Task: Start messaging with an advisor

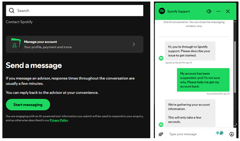Action: (x=28, y=105)
